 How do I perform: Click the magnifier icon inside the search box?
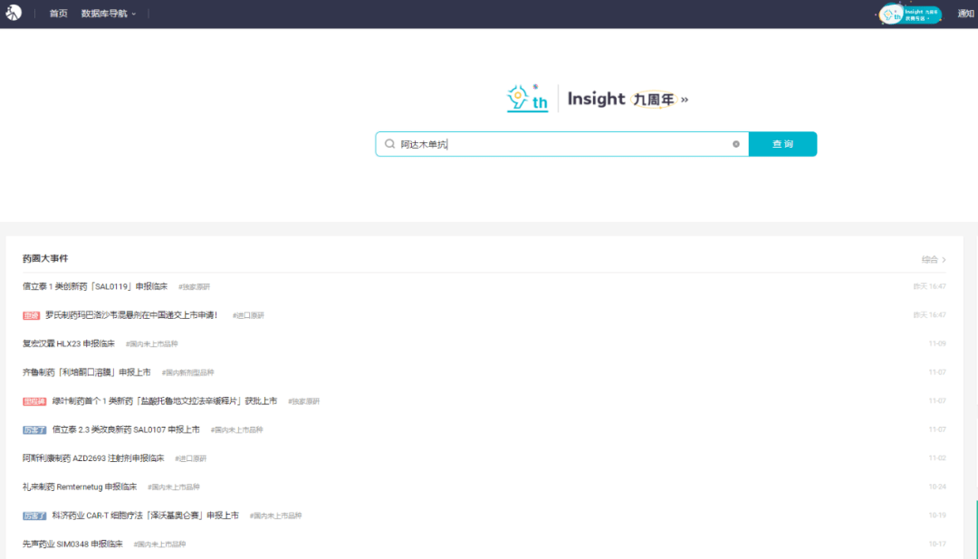390,144
